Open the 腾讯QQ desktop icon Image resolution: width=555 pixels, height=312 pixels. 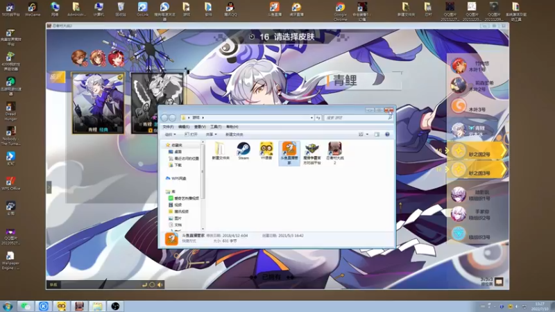230,10
